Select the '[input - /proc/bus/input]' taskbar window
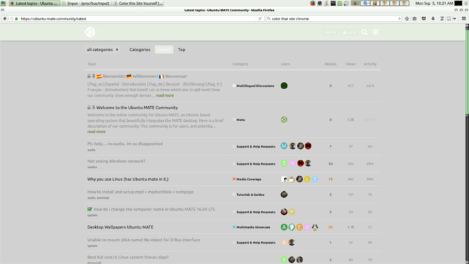 click(x=86, y=3)
